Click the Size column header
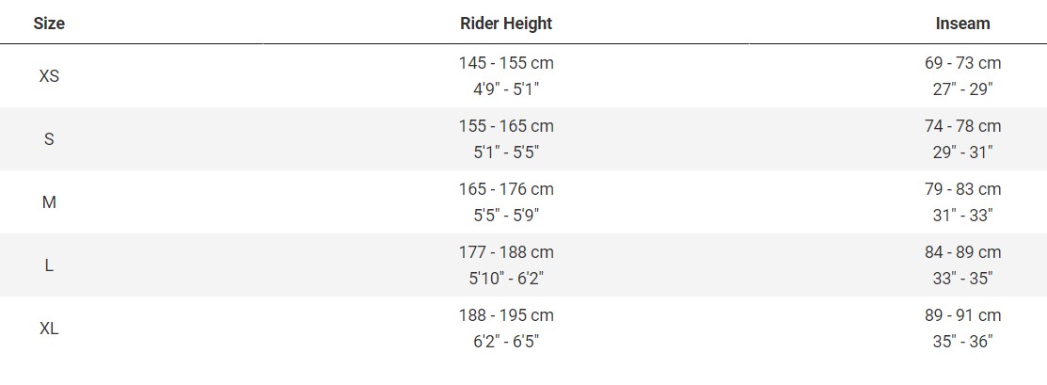Viewport: 1047px width, 385px height. [x=49, y=24]
